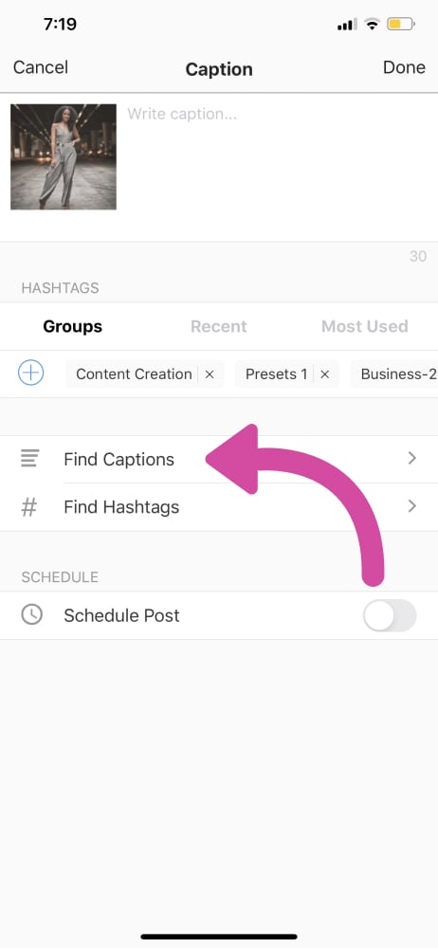Cancel the caption editing
Image resolution: width=438 pixels, height=948 pixels.
pyautogui.click(x=41, y=67)
